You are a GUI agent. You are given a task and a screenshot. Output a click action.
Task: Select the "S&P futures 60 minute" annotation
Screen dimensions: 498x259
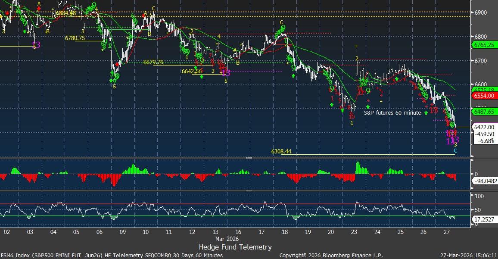click(392, 113)
